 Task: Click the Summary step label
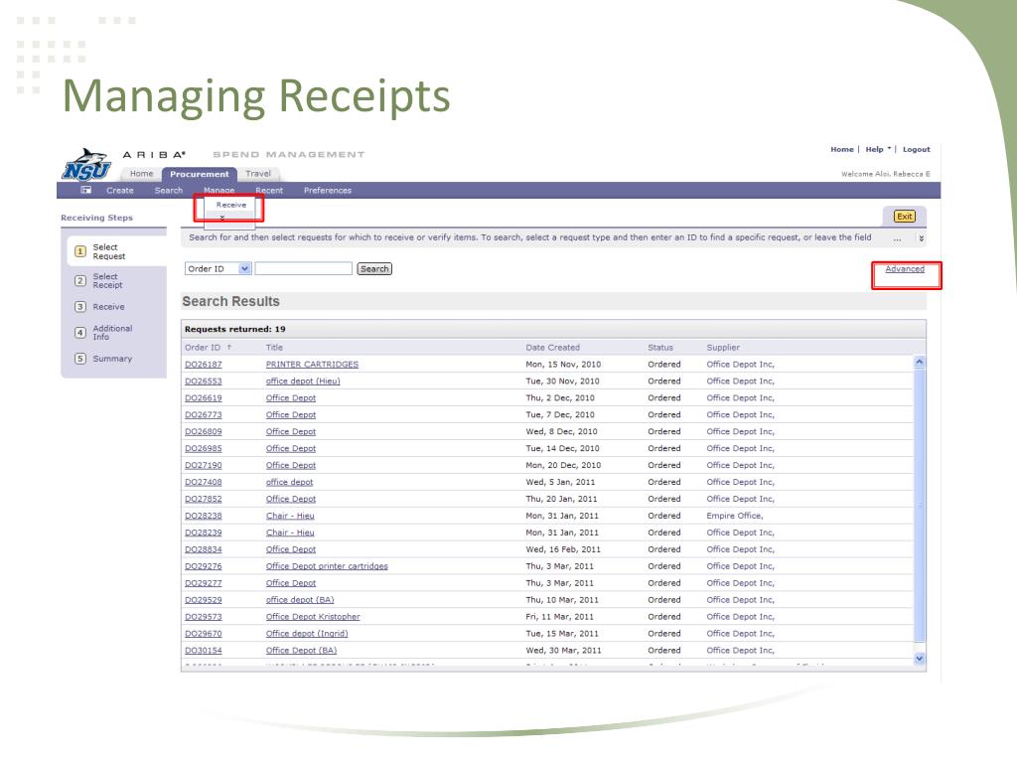(x=112, y=359)
